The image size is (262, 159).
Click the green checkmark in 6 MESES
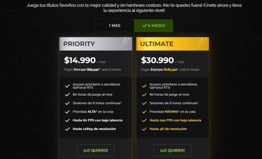145,26
